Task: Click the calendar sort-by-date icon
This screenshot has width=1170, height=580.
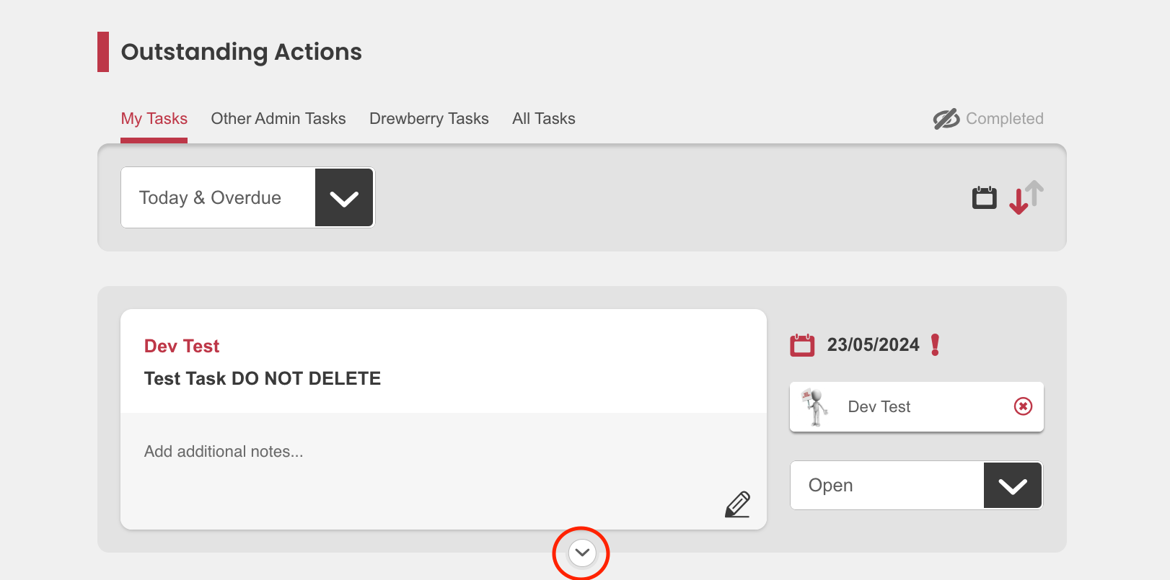Action: (984, 197)
